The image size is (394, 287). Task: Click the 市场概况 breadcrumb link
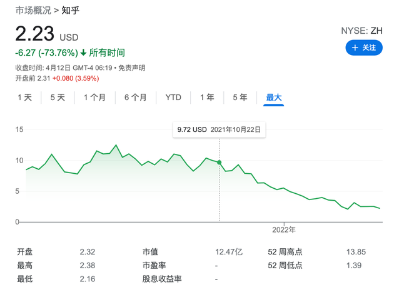(x=33, y=11)
